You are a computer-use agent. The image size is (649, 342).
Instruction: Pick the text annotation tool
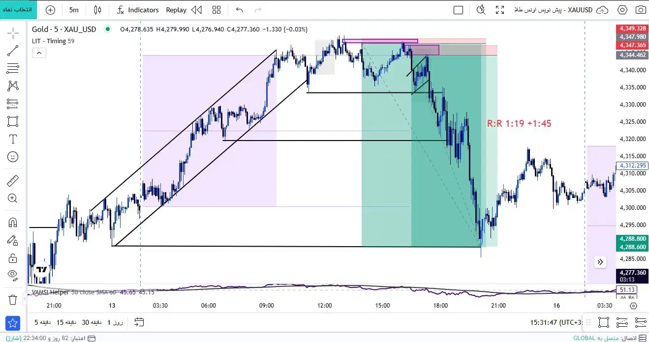click(13, 139)
